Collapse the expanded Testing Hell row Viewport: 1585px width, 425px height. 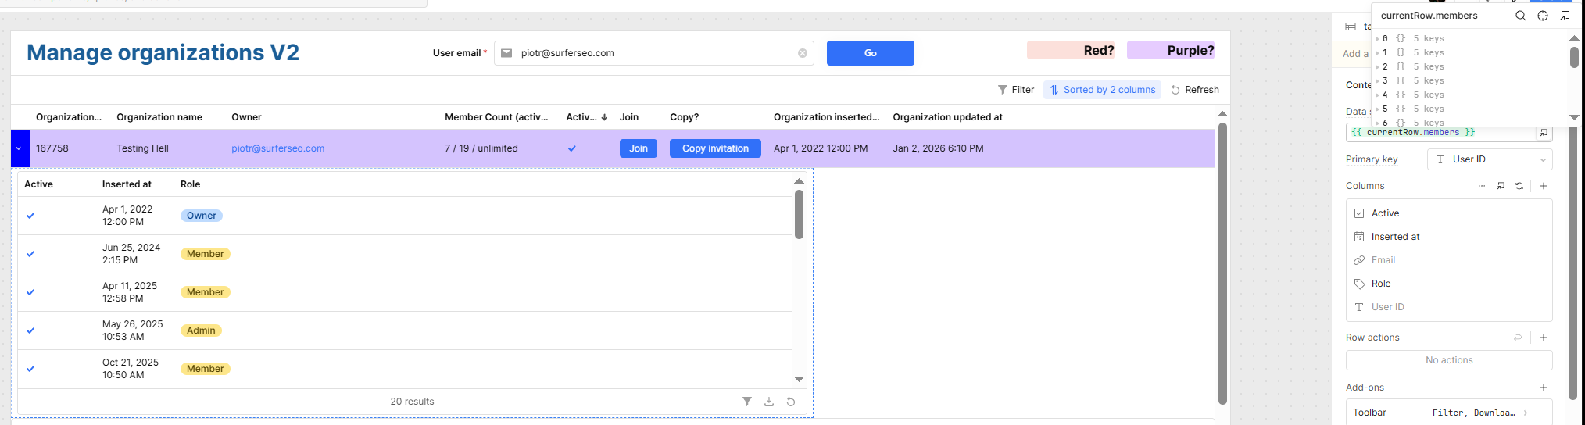pyautogui.click(x=20, y=148)
